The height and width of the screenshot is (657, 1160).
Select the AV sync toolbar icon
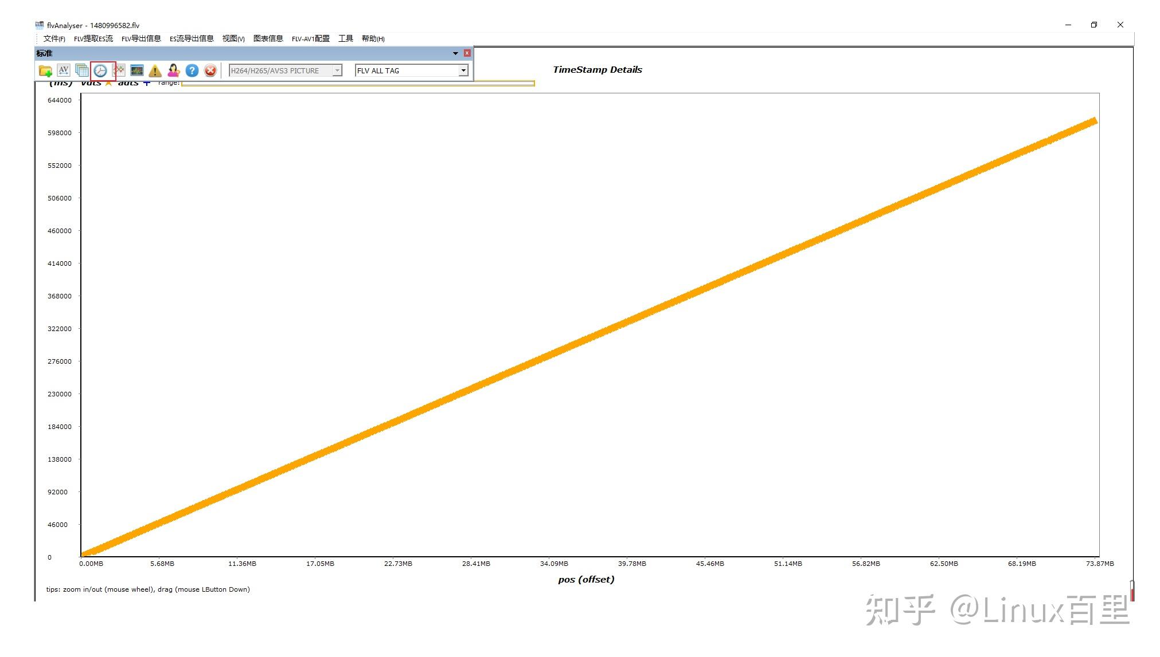64,70
